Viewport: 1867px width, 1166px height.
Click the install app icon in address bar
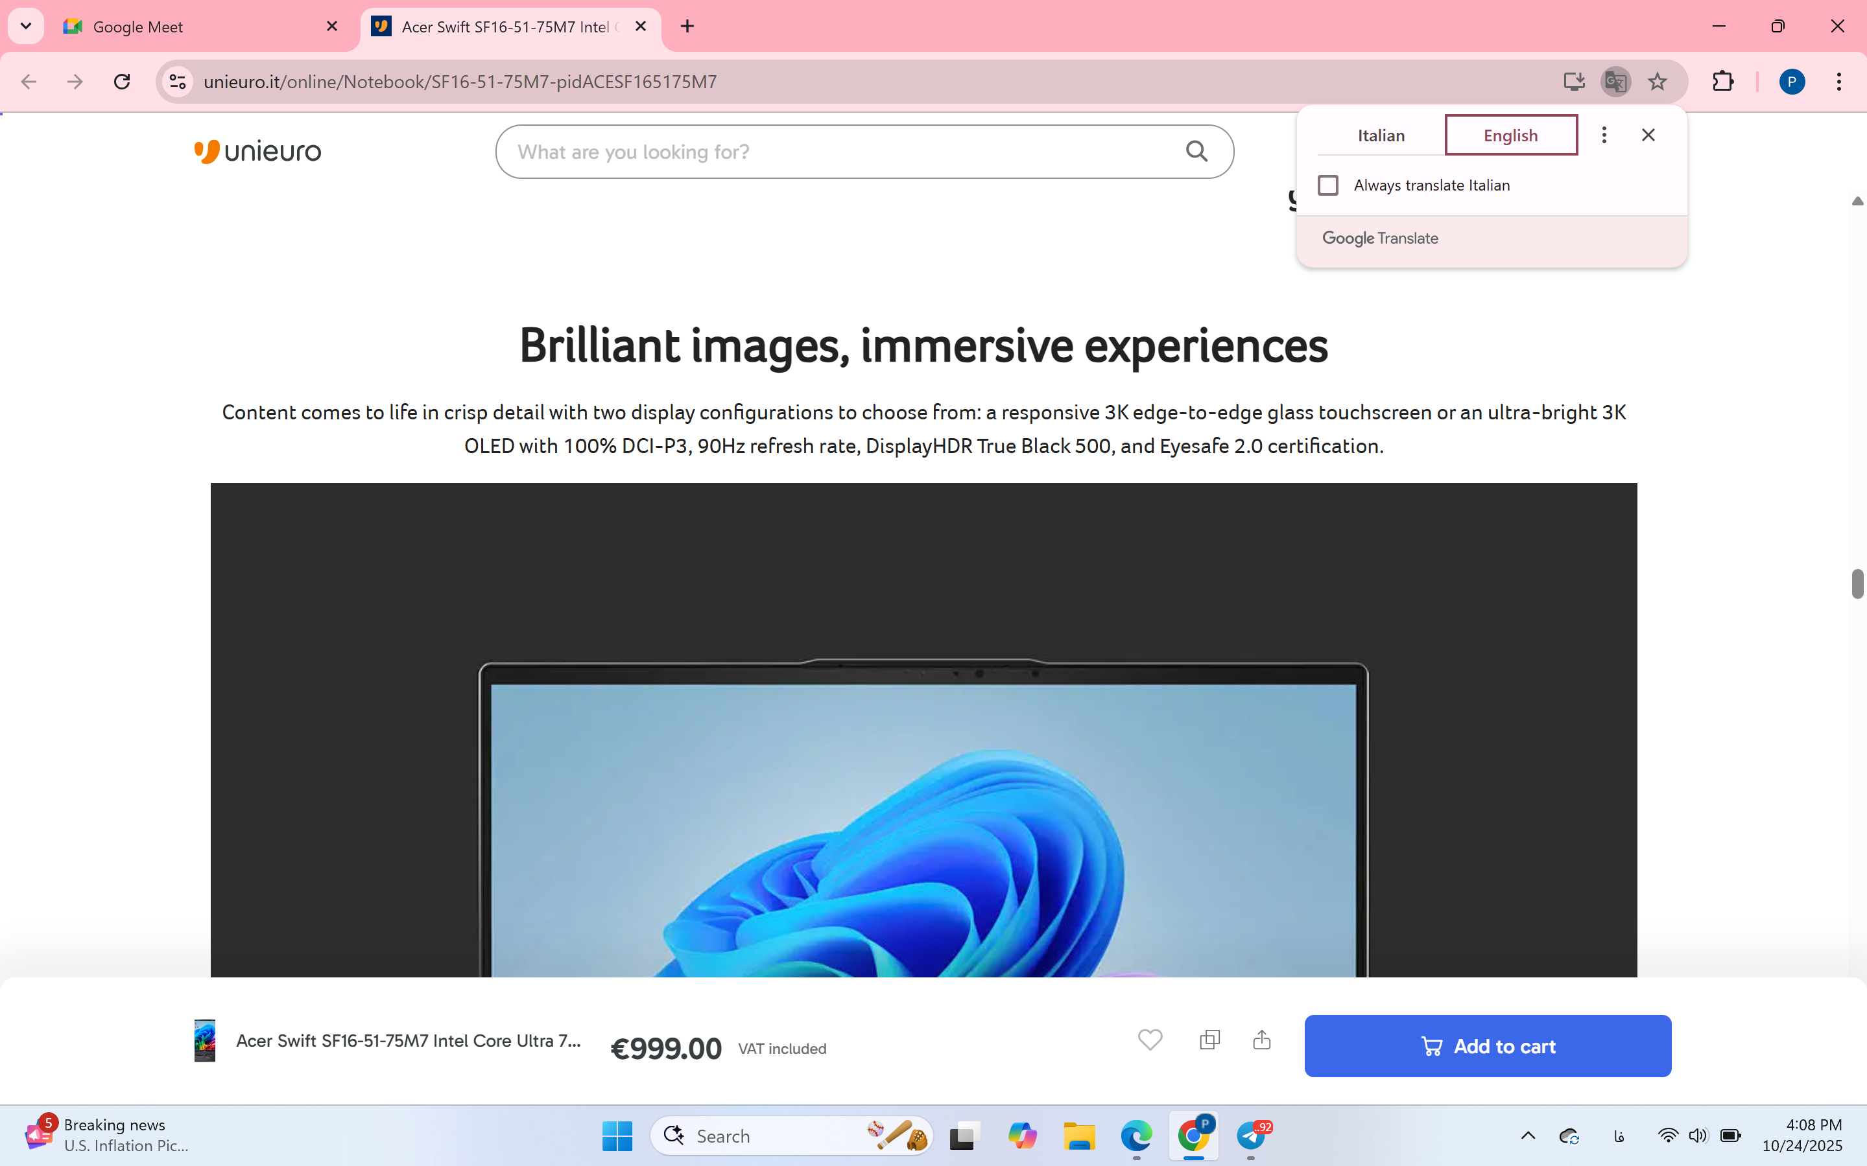pyautogui.click(x=1573, y=82)
